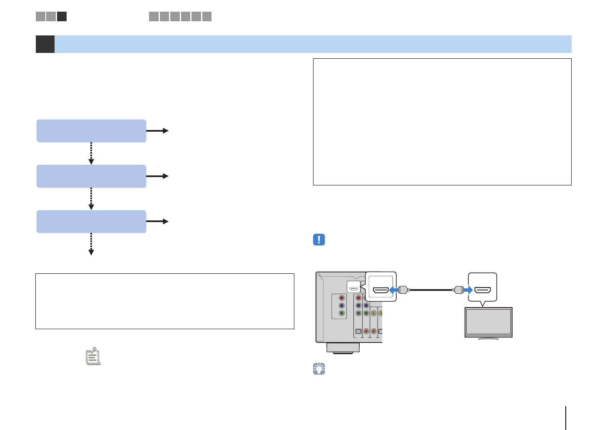
Task: Click the red jack on the receiver's leftmost panel
Action: coord(342,298)
